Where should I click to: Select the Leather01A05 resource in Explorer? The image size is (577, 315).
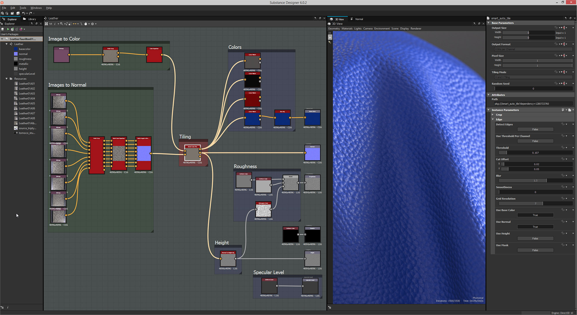tap(27, 103)
